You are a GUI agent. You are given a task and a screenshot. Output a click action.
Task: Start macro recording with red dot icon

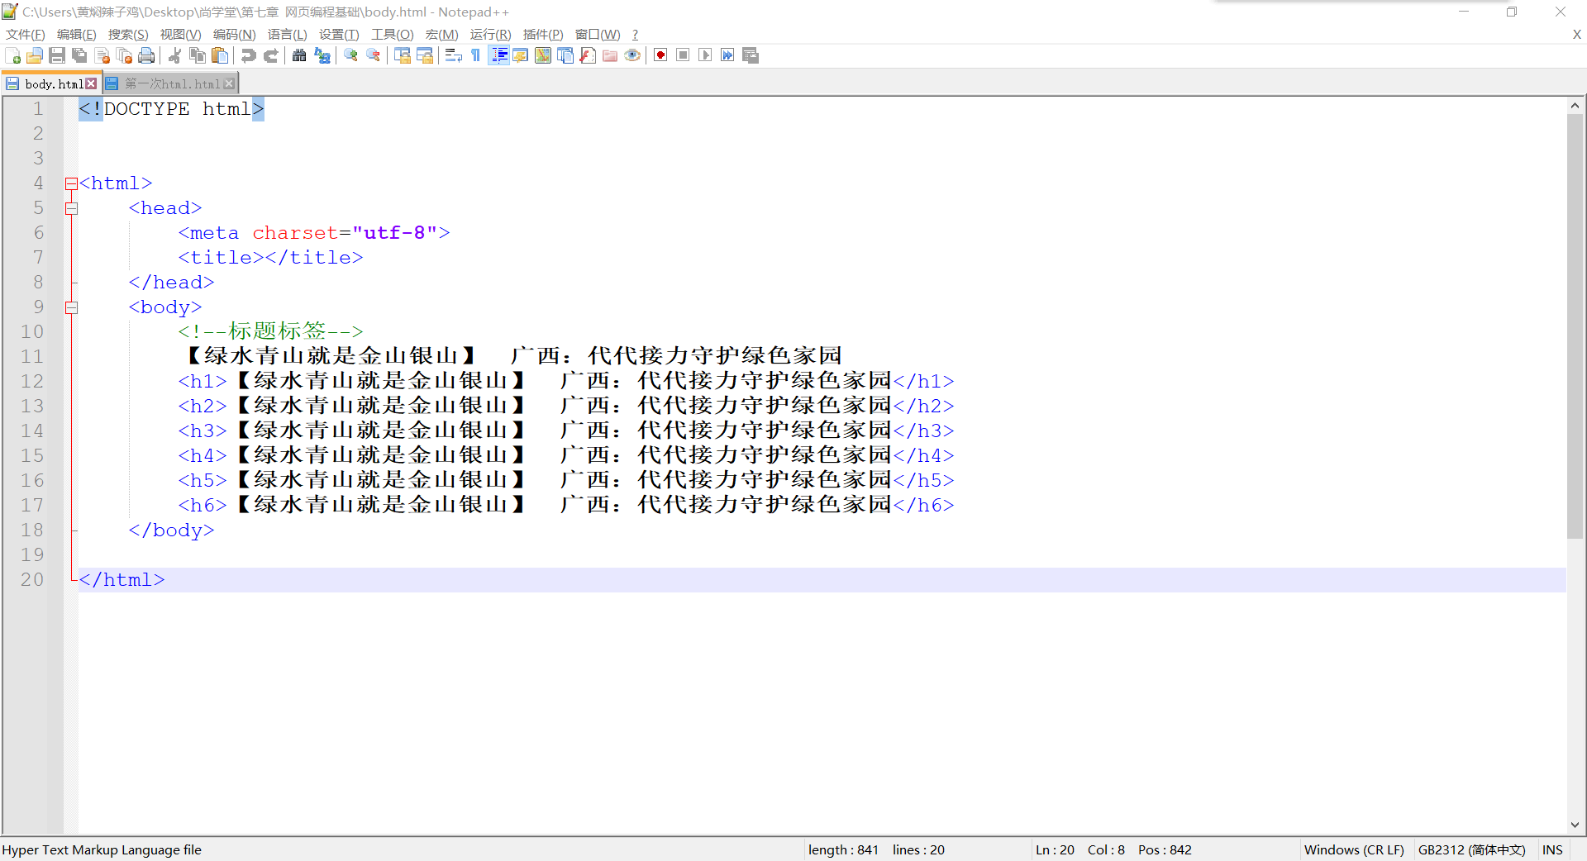(660, 55)
